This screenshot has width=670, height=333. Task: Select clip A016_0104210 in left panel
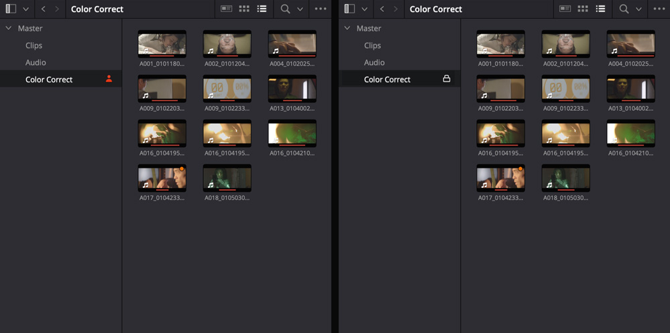pos(292,134)
